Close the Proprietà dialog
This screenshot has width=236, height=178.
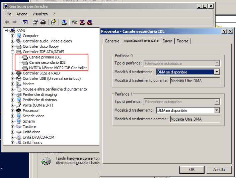click(230, 31)
